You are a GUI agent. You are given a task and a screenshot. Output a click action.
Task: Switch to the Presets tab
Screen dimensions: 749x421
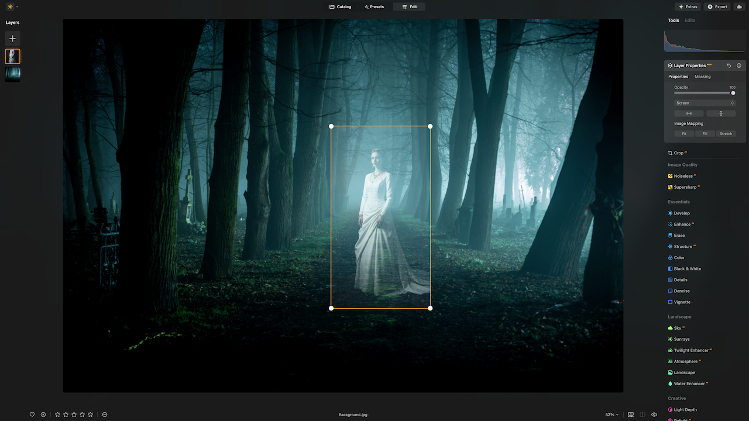(374, 7)
